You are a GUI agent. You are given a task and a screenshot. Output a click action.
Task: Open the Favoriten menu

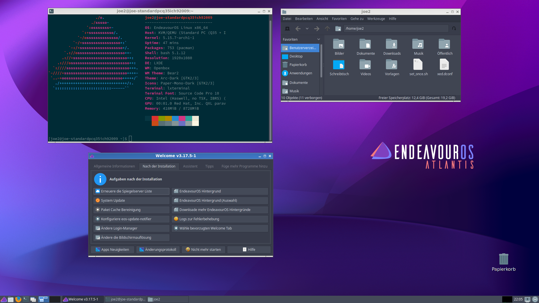tap(339, 19)
